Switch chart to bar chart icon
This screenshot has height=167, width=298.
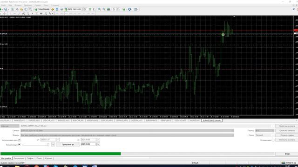[85, 9]
